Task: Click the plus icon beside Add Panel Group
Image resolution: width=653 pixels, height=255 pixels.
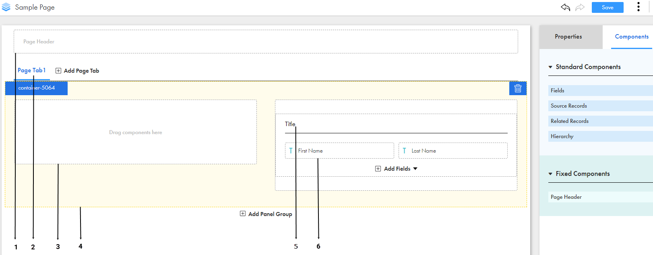Action: [243, 214]
